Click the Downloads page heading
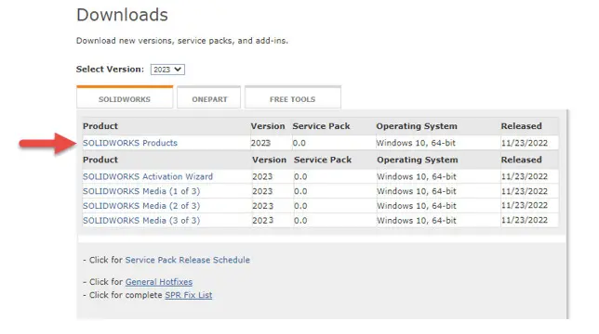Viewport: 599px width, 334px height. [122, 15]
